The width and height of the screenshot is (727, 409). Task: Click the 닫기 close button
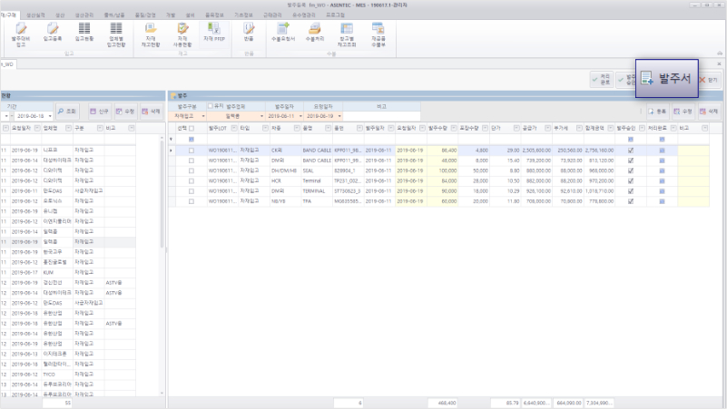pos(709,80)
